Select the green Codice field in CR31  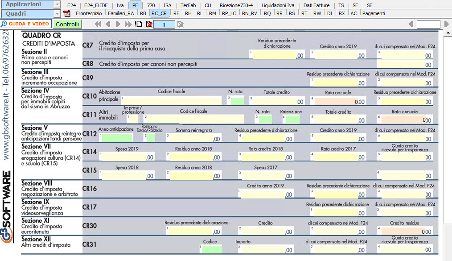pyautogui.click(x=212, y=249)
